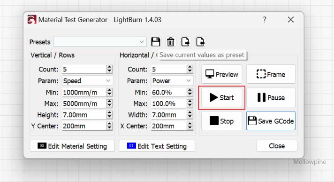The height and width of the screenshot is (182, 334).
Task: Click the Y Center 200mm field
Action: click(84, 126)
